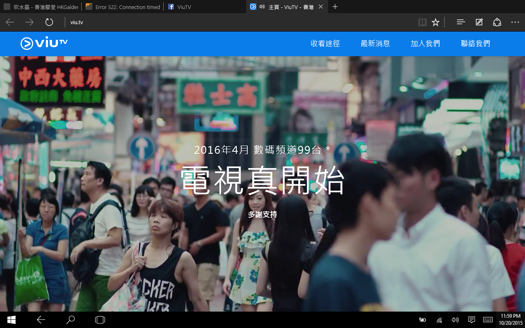
Task: Add this page to favorites with the star
Action: [x=436, y=22]
